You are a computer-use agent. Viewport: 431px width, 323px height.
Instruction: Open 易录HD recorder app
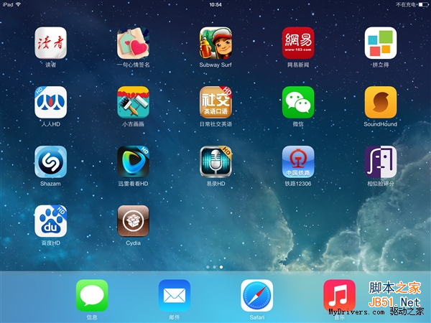click(x=215, y=161)
